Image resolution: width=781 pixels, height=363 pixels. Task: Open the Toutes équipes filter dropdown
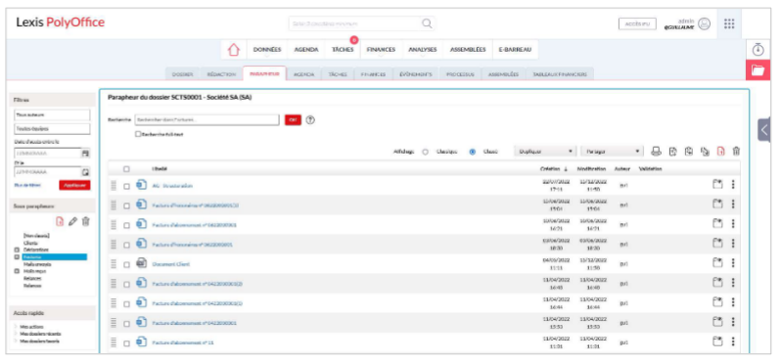click(52, 128)
